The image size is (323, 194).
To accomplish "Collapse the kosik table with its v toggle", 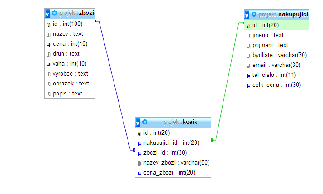I will (138, 122).
